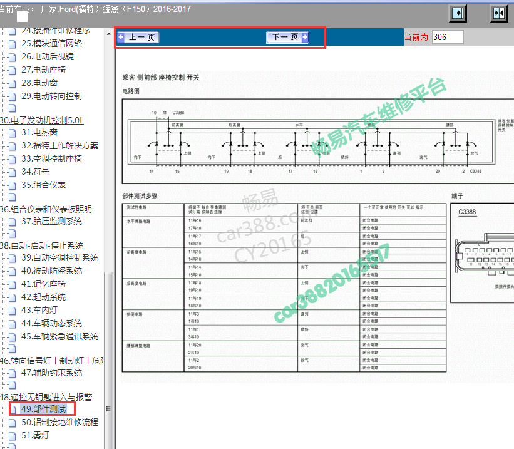Click document icon beside 25.模块通信网络

pyautogui.click(x=13, y=44)
